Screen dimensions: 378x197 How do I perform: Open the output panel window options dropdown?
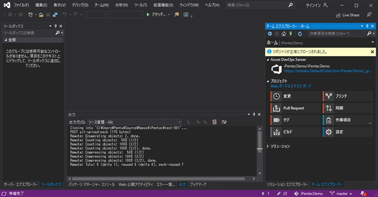point(249,115)
